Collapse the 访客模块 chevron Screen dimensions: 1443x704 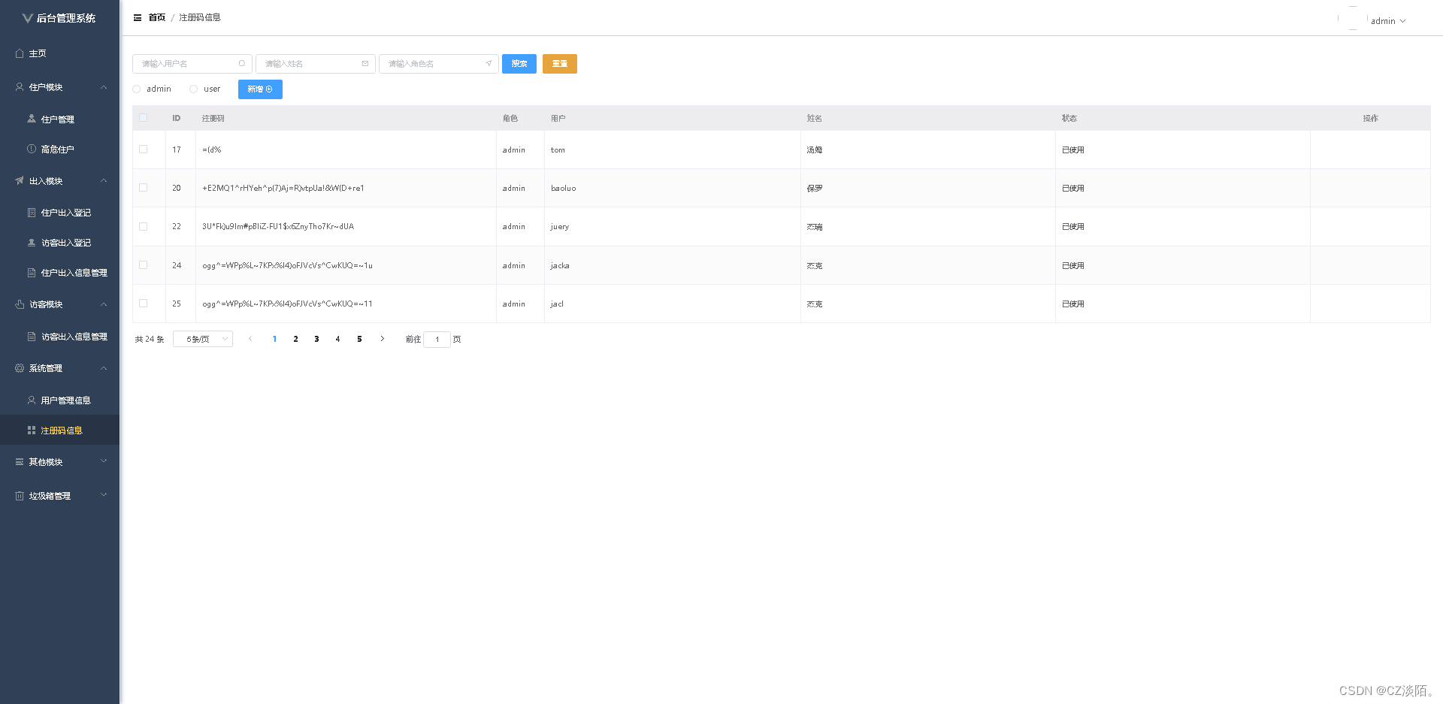point(104,304)
